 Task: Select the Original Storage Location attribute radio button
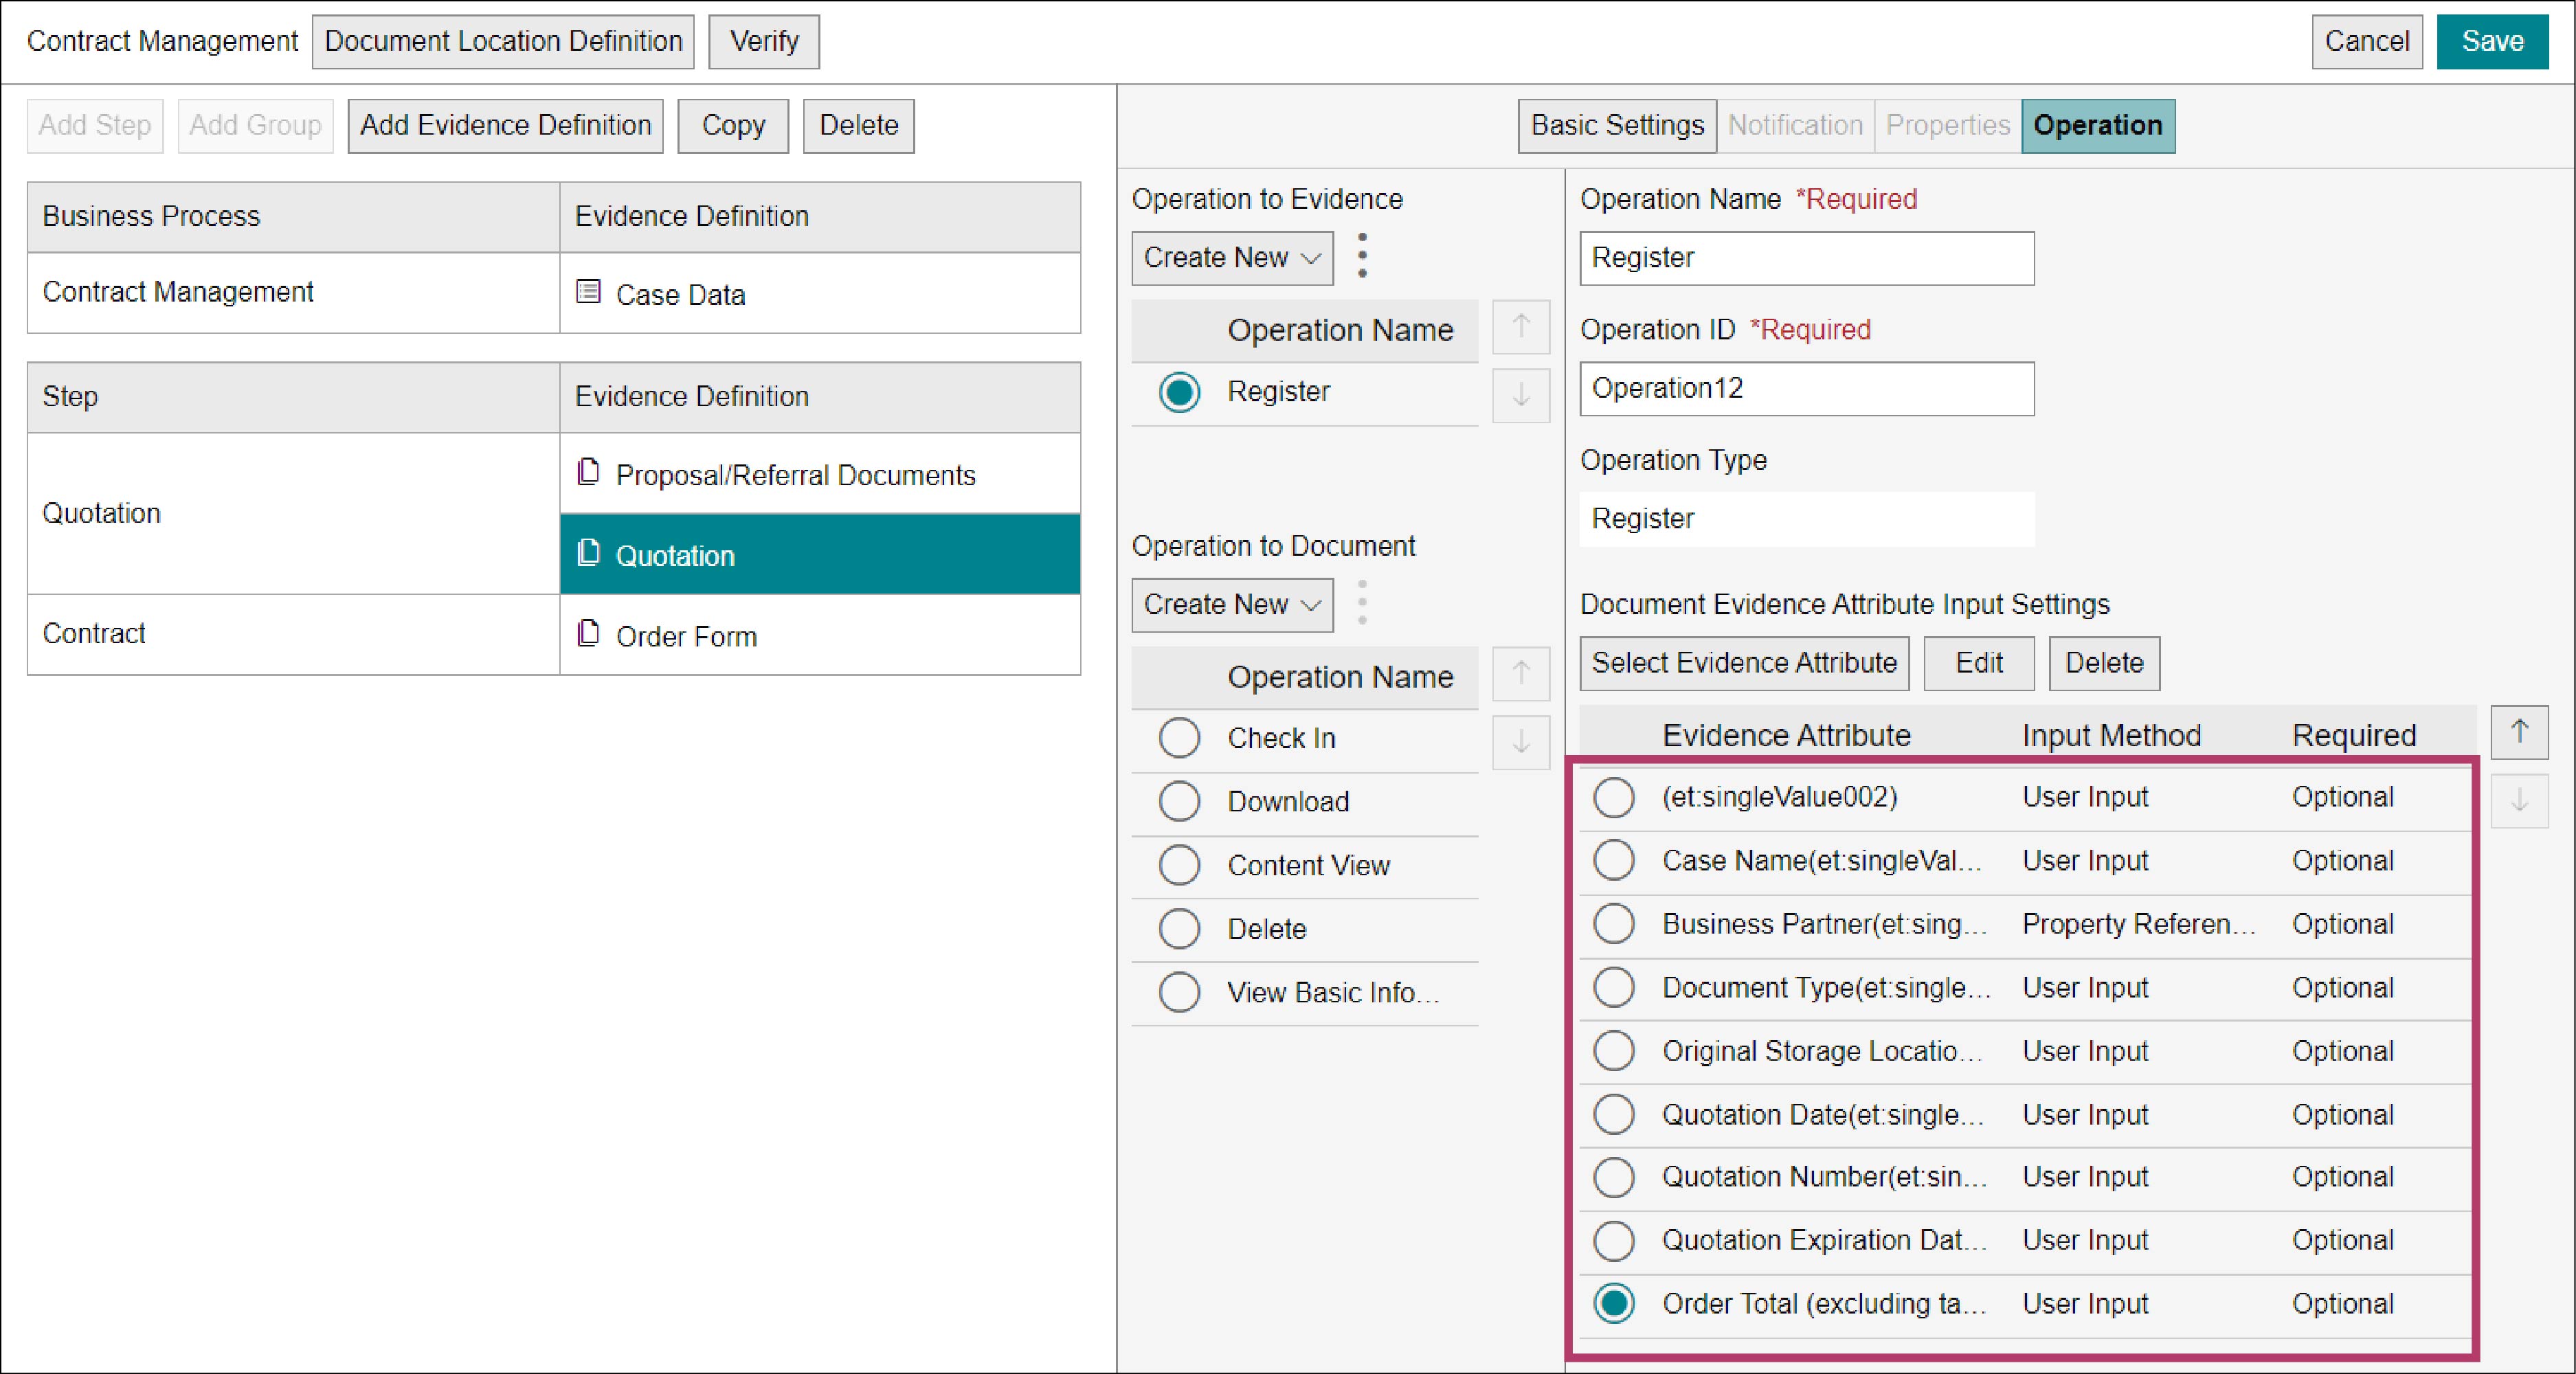point(1614,1051)
